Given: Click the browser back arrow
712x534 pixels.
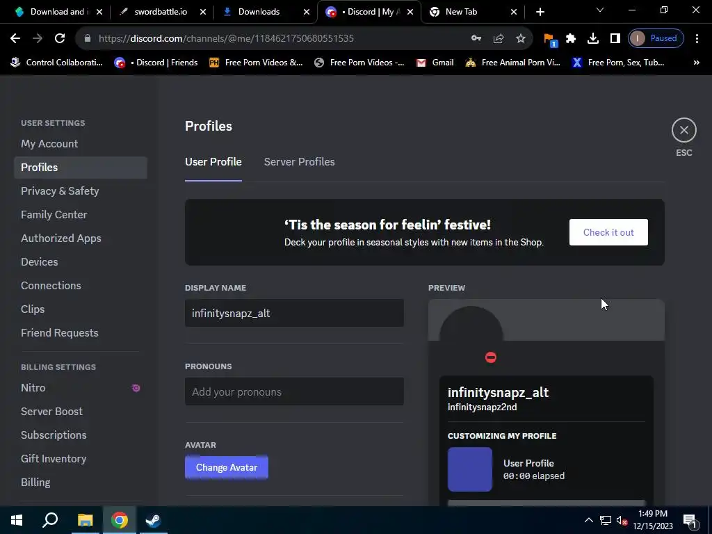Looking at the screenshot, I should pyautogui.click(x=15, y=39).
